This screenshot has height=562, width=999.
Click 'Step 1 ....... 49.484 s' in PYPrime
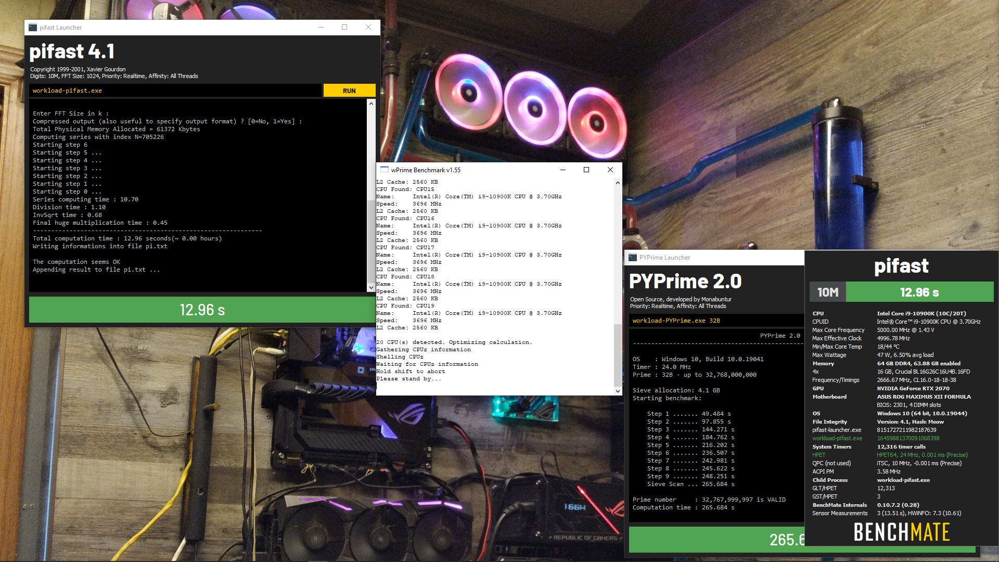(689, 414)
